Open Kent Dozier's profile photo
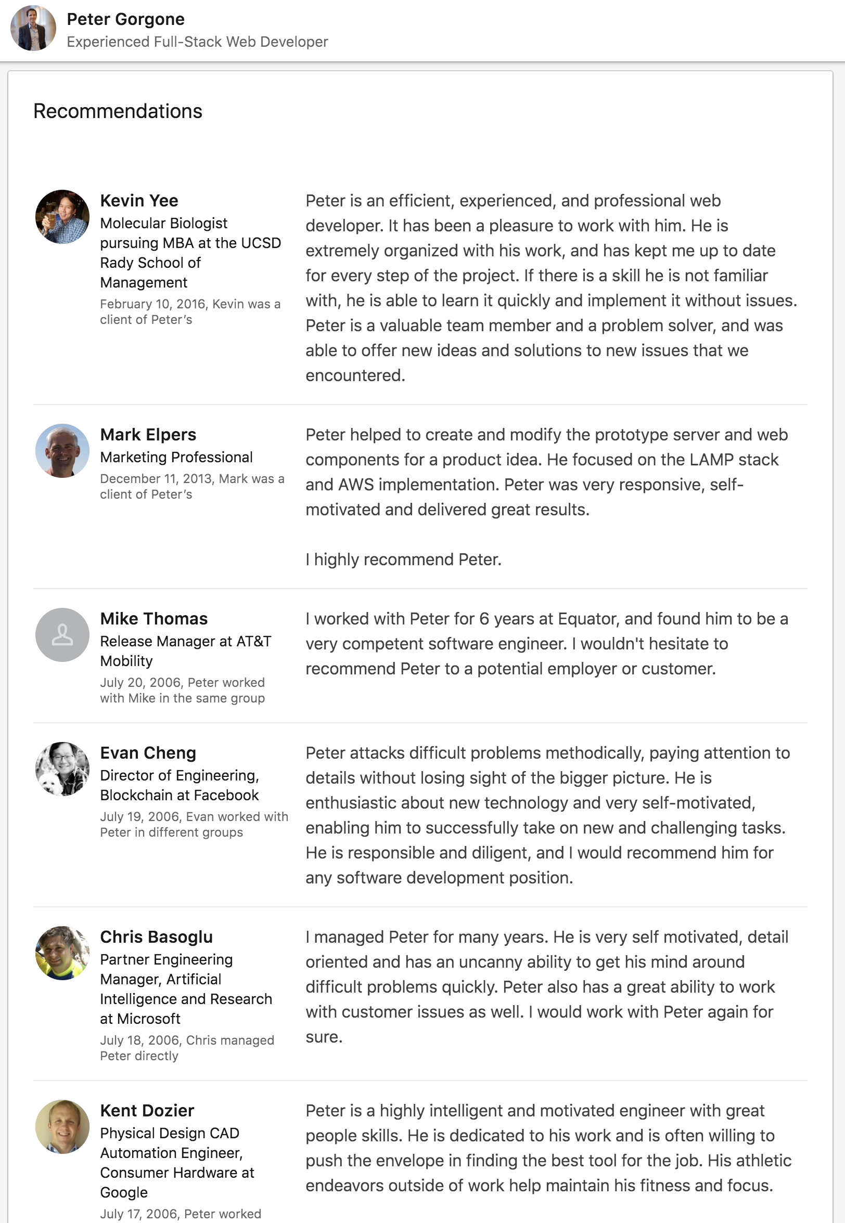Image resolution: width=845 pixels, height=1223 pixels. 62,1127
